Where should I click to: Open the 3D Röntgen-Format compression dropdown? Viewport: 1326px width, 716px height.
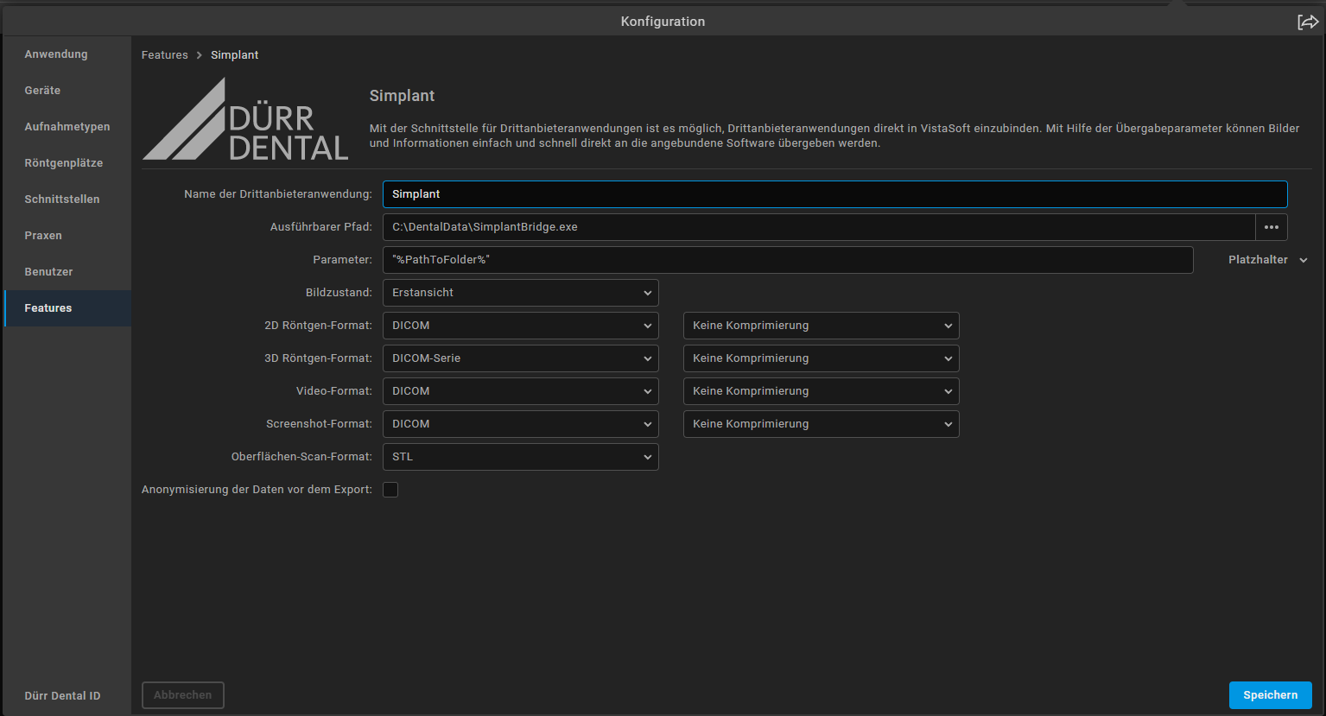point(821,358)
